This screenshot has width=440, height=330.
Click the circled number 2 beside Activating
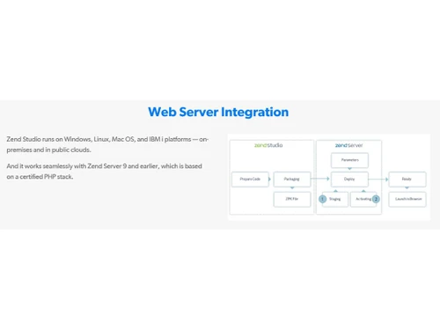coord(376,199)
